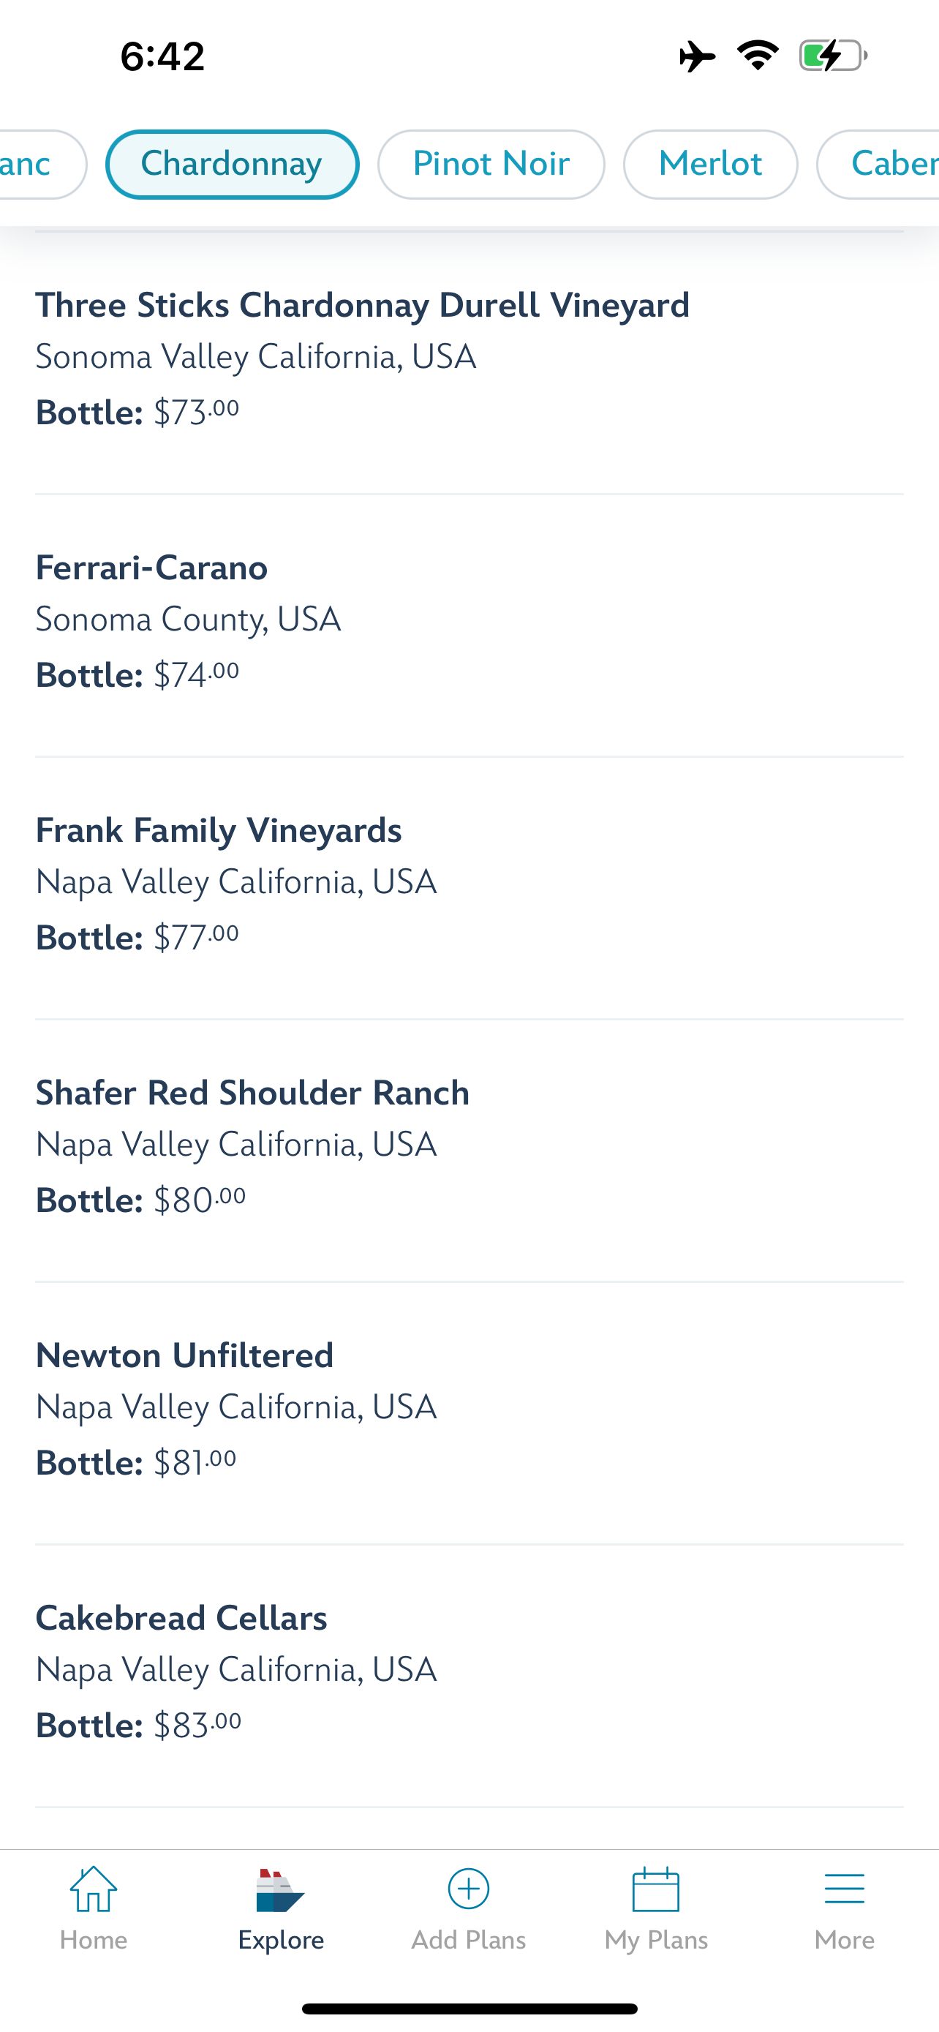Select the partially visible Cabernet filter
The image size is (939, 2032).
coord(883,164)
